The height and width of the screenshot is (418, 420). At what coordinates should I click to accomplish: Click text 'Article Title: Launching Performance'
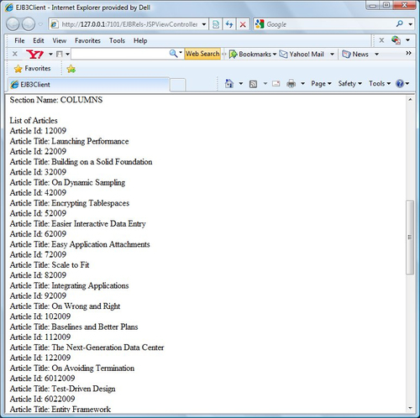point(69,141)
